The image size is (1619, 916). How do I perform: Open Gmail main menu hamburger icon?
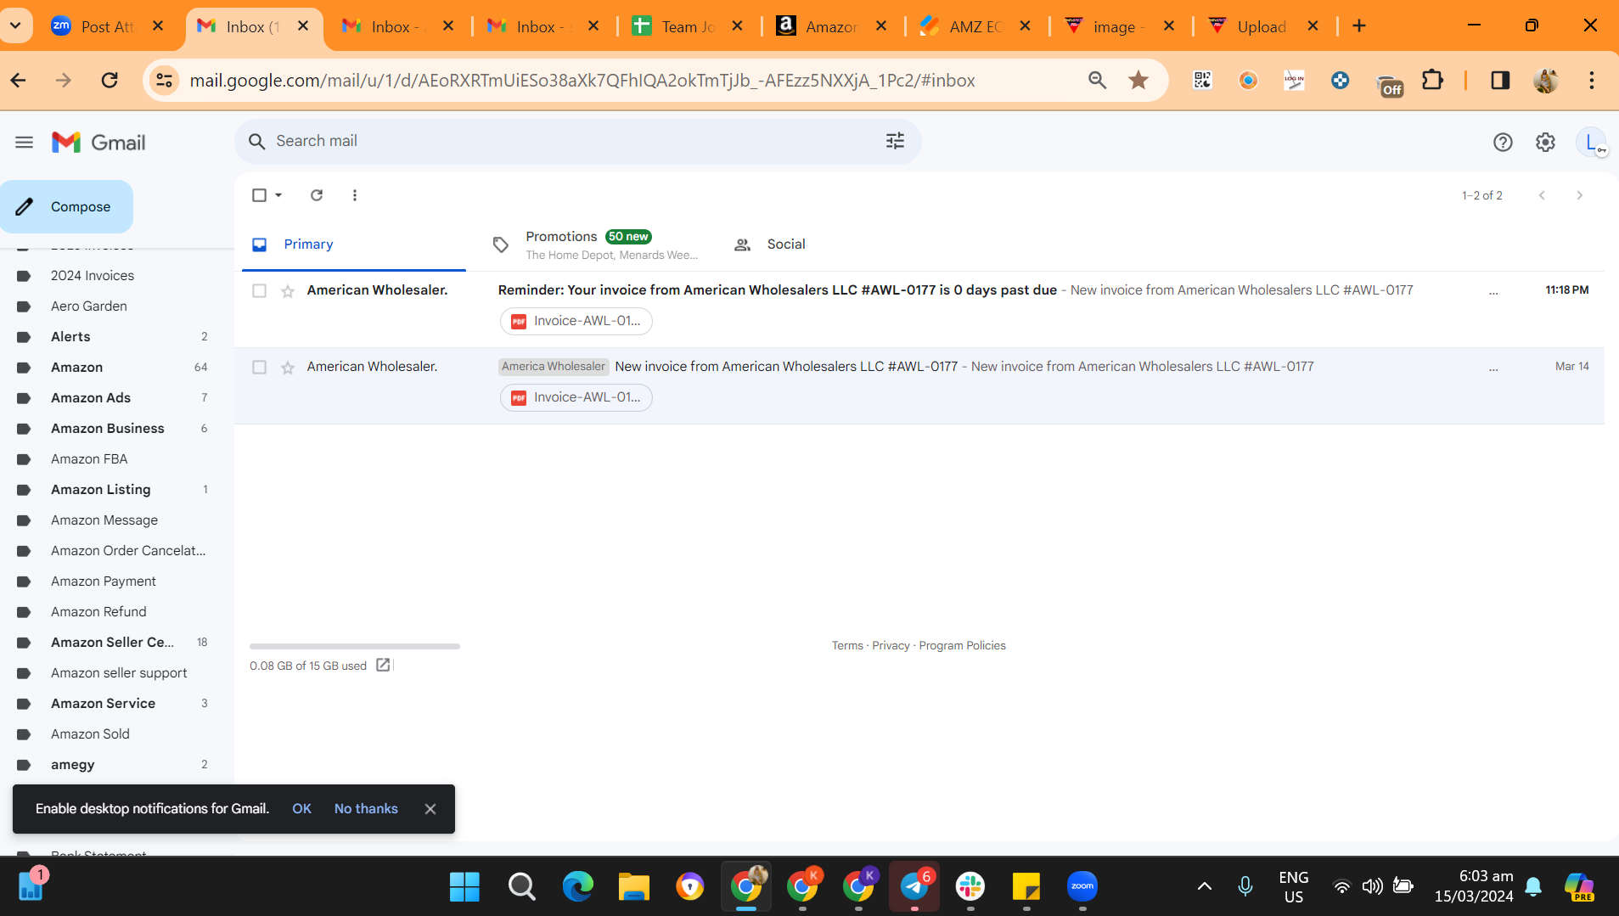[24, 143]
